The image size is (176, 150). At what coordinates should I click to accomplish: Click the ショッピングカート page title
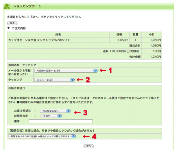pyautogui.click(x=27, y=6)
